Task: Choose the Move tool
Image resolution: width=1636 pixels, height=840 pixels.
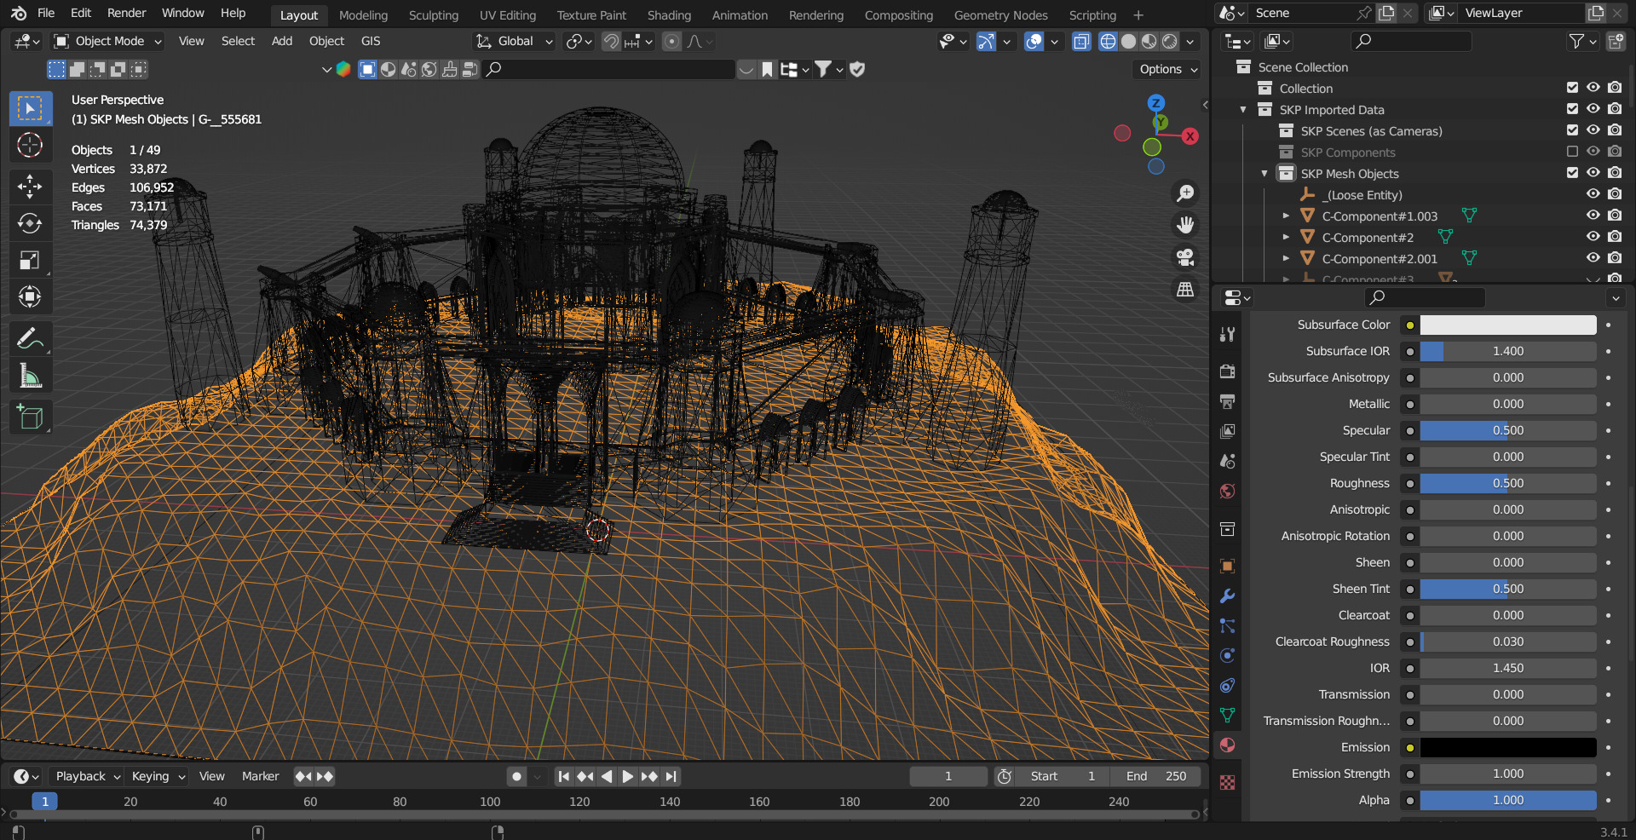Action: coord(30,186)
